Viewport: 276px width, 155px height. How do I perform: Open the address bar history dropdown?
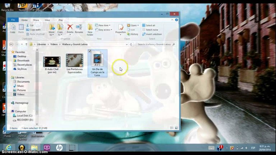[x=127, y=44]
